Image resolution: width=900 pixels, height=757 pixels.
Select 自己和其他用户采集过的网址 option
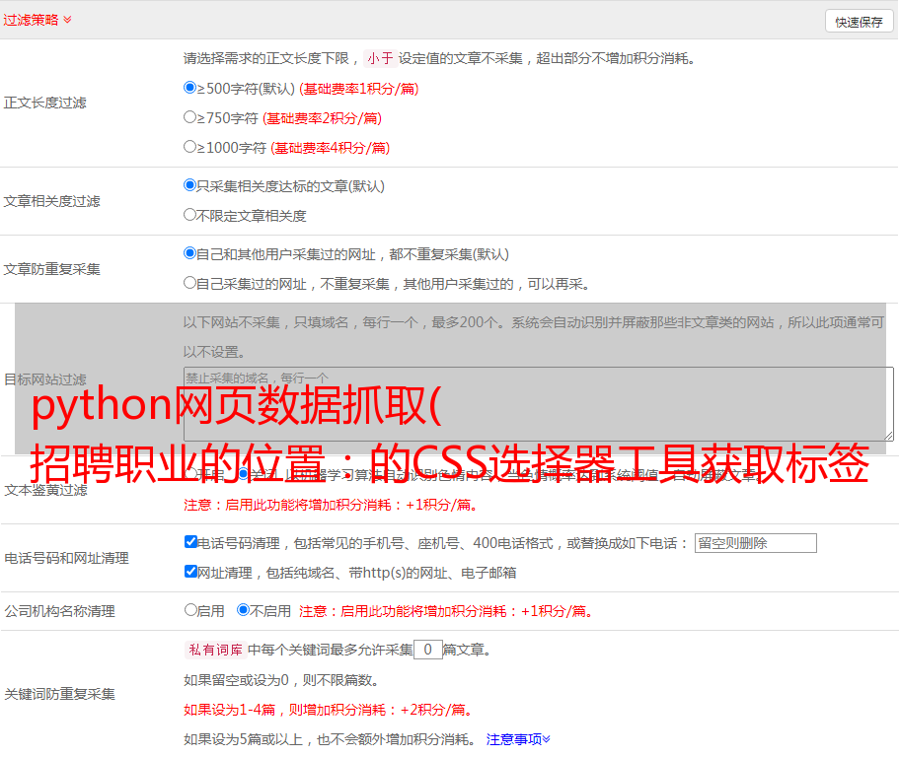[x=190, y=253]
